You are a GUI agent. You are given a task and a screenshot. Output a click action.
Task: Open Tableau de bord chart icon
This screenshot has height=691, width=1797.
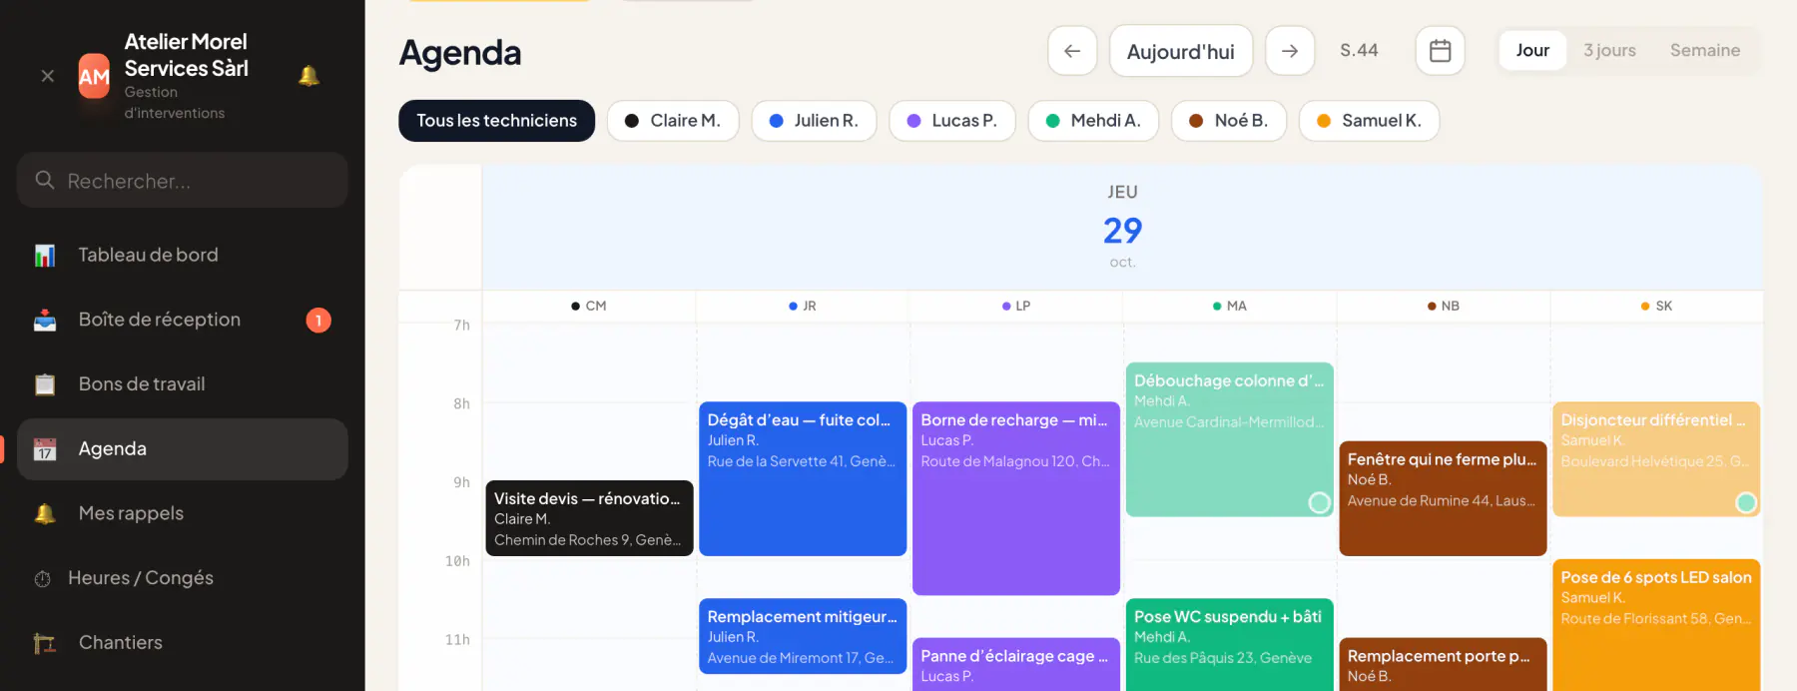point(45,256)
